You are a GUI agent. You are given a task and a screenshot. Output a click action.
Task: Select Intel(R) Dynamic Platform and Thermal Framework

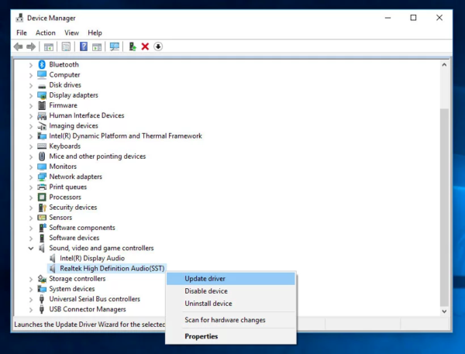[126, 136]
